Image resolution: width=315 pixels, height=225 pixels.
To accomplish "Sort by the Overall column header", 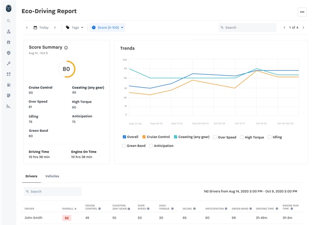I will click(x=69, y=209).
